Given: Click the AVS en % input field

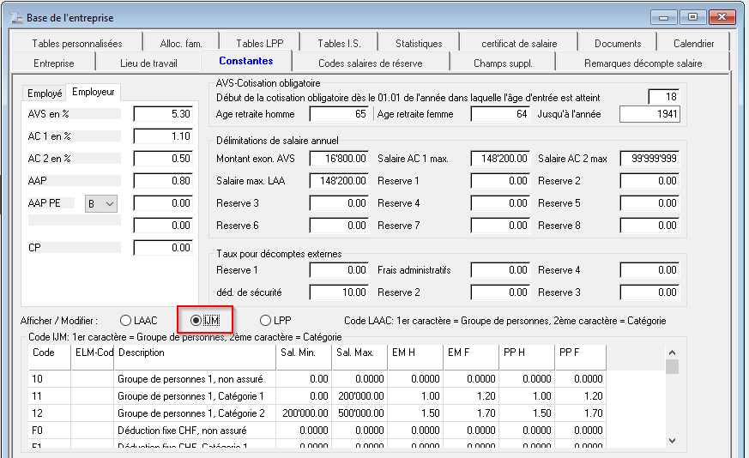Looking at the screenshot, I should pos(163,114).
